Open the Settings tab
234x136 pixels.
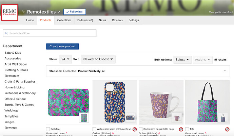(x=134, y=20)
